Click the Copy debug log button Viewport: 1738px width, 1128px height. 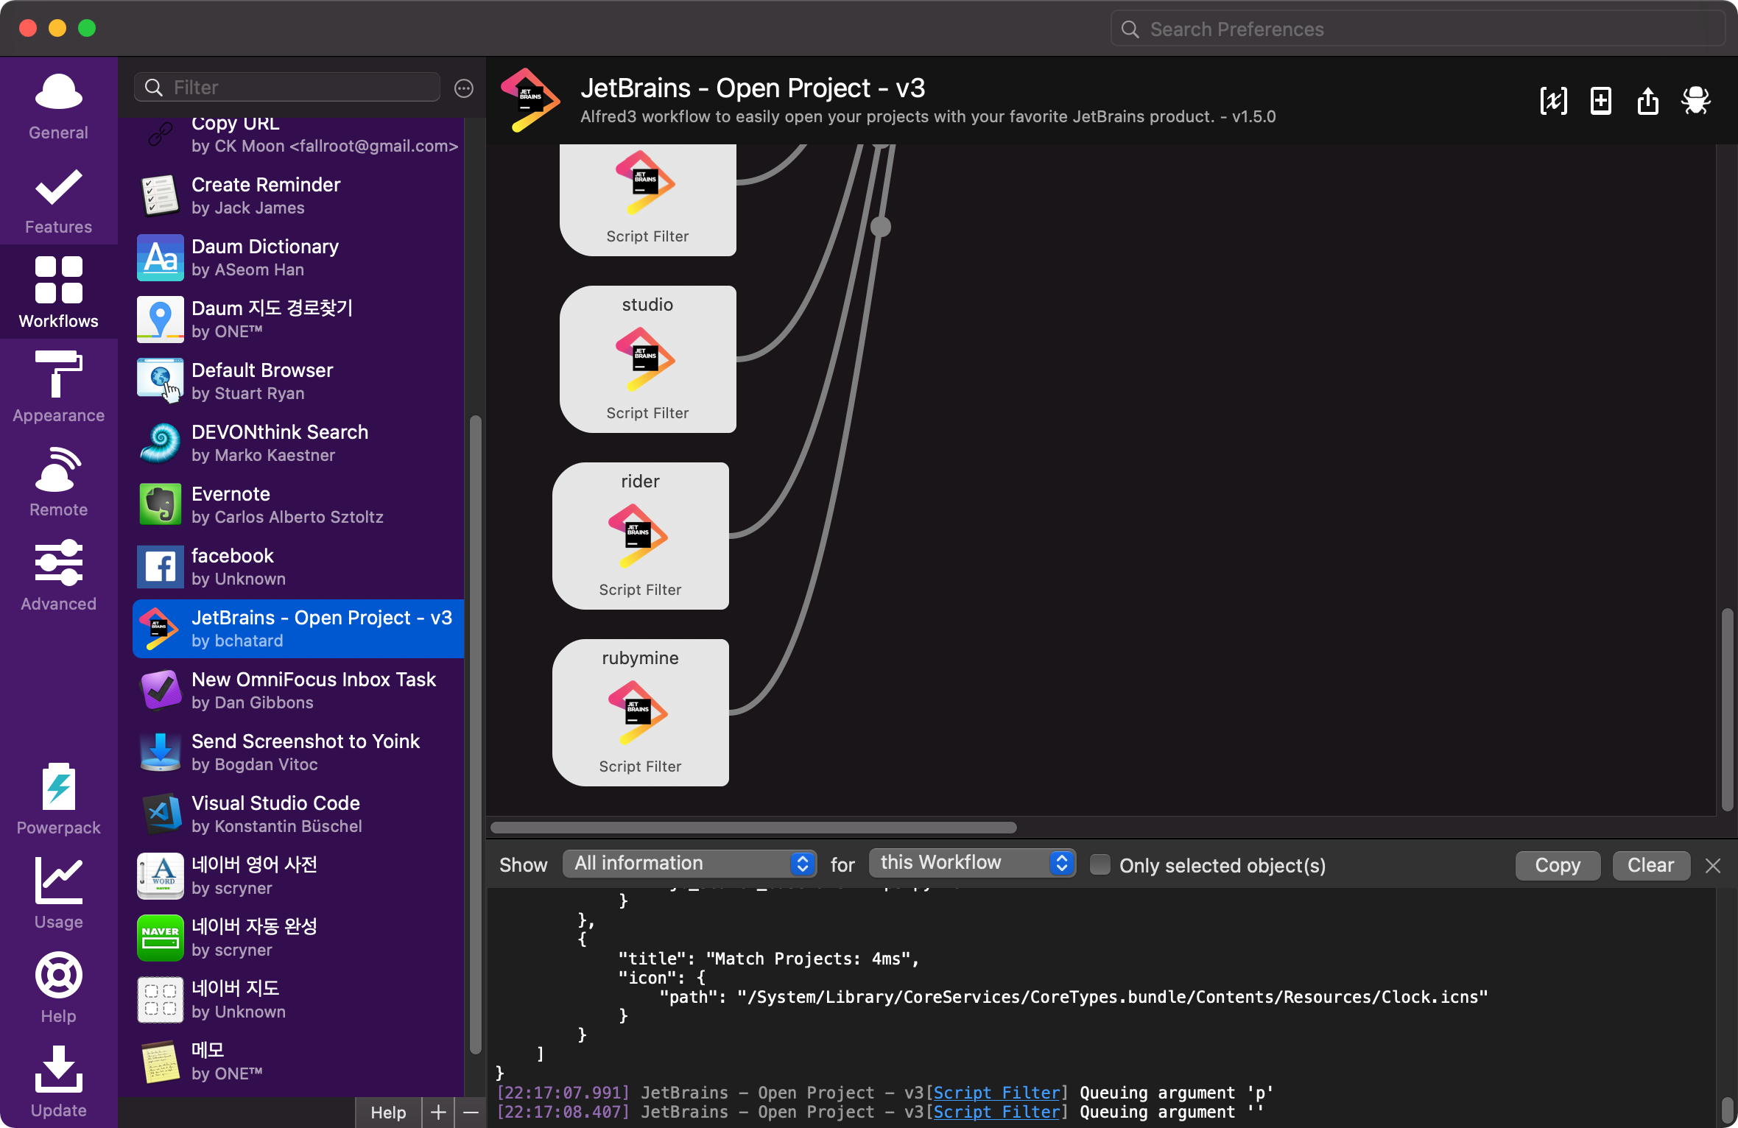1557,865
